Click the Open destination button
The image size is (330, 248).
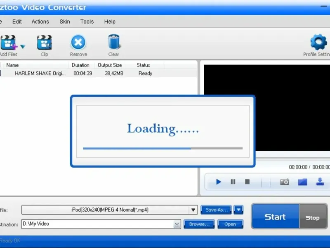230,224
